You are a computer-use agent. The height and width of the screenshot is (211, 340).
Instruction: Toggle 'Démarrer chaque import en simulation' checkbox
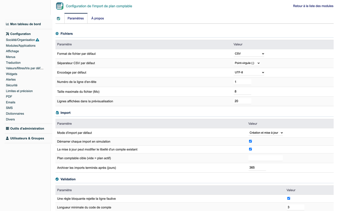pyautogui.click(x=250, y=141)
